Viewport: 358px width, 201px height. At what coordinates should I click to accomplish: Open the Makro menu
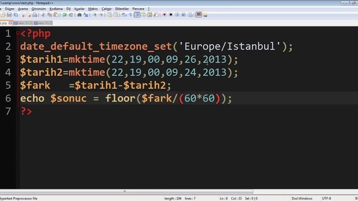[93, 9]
